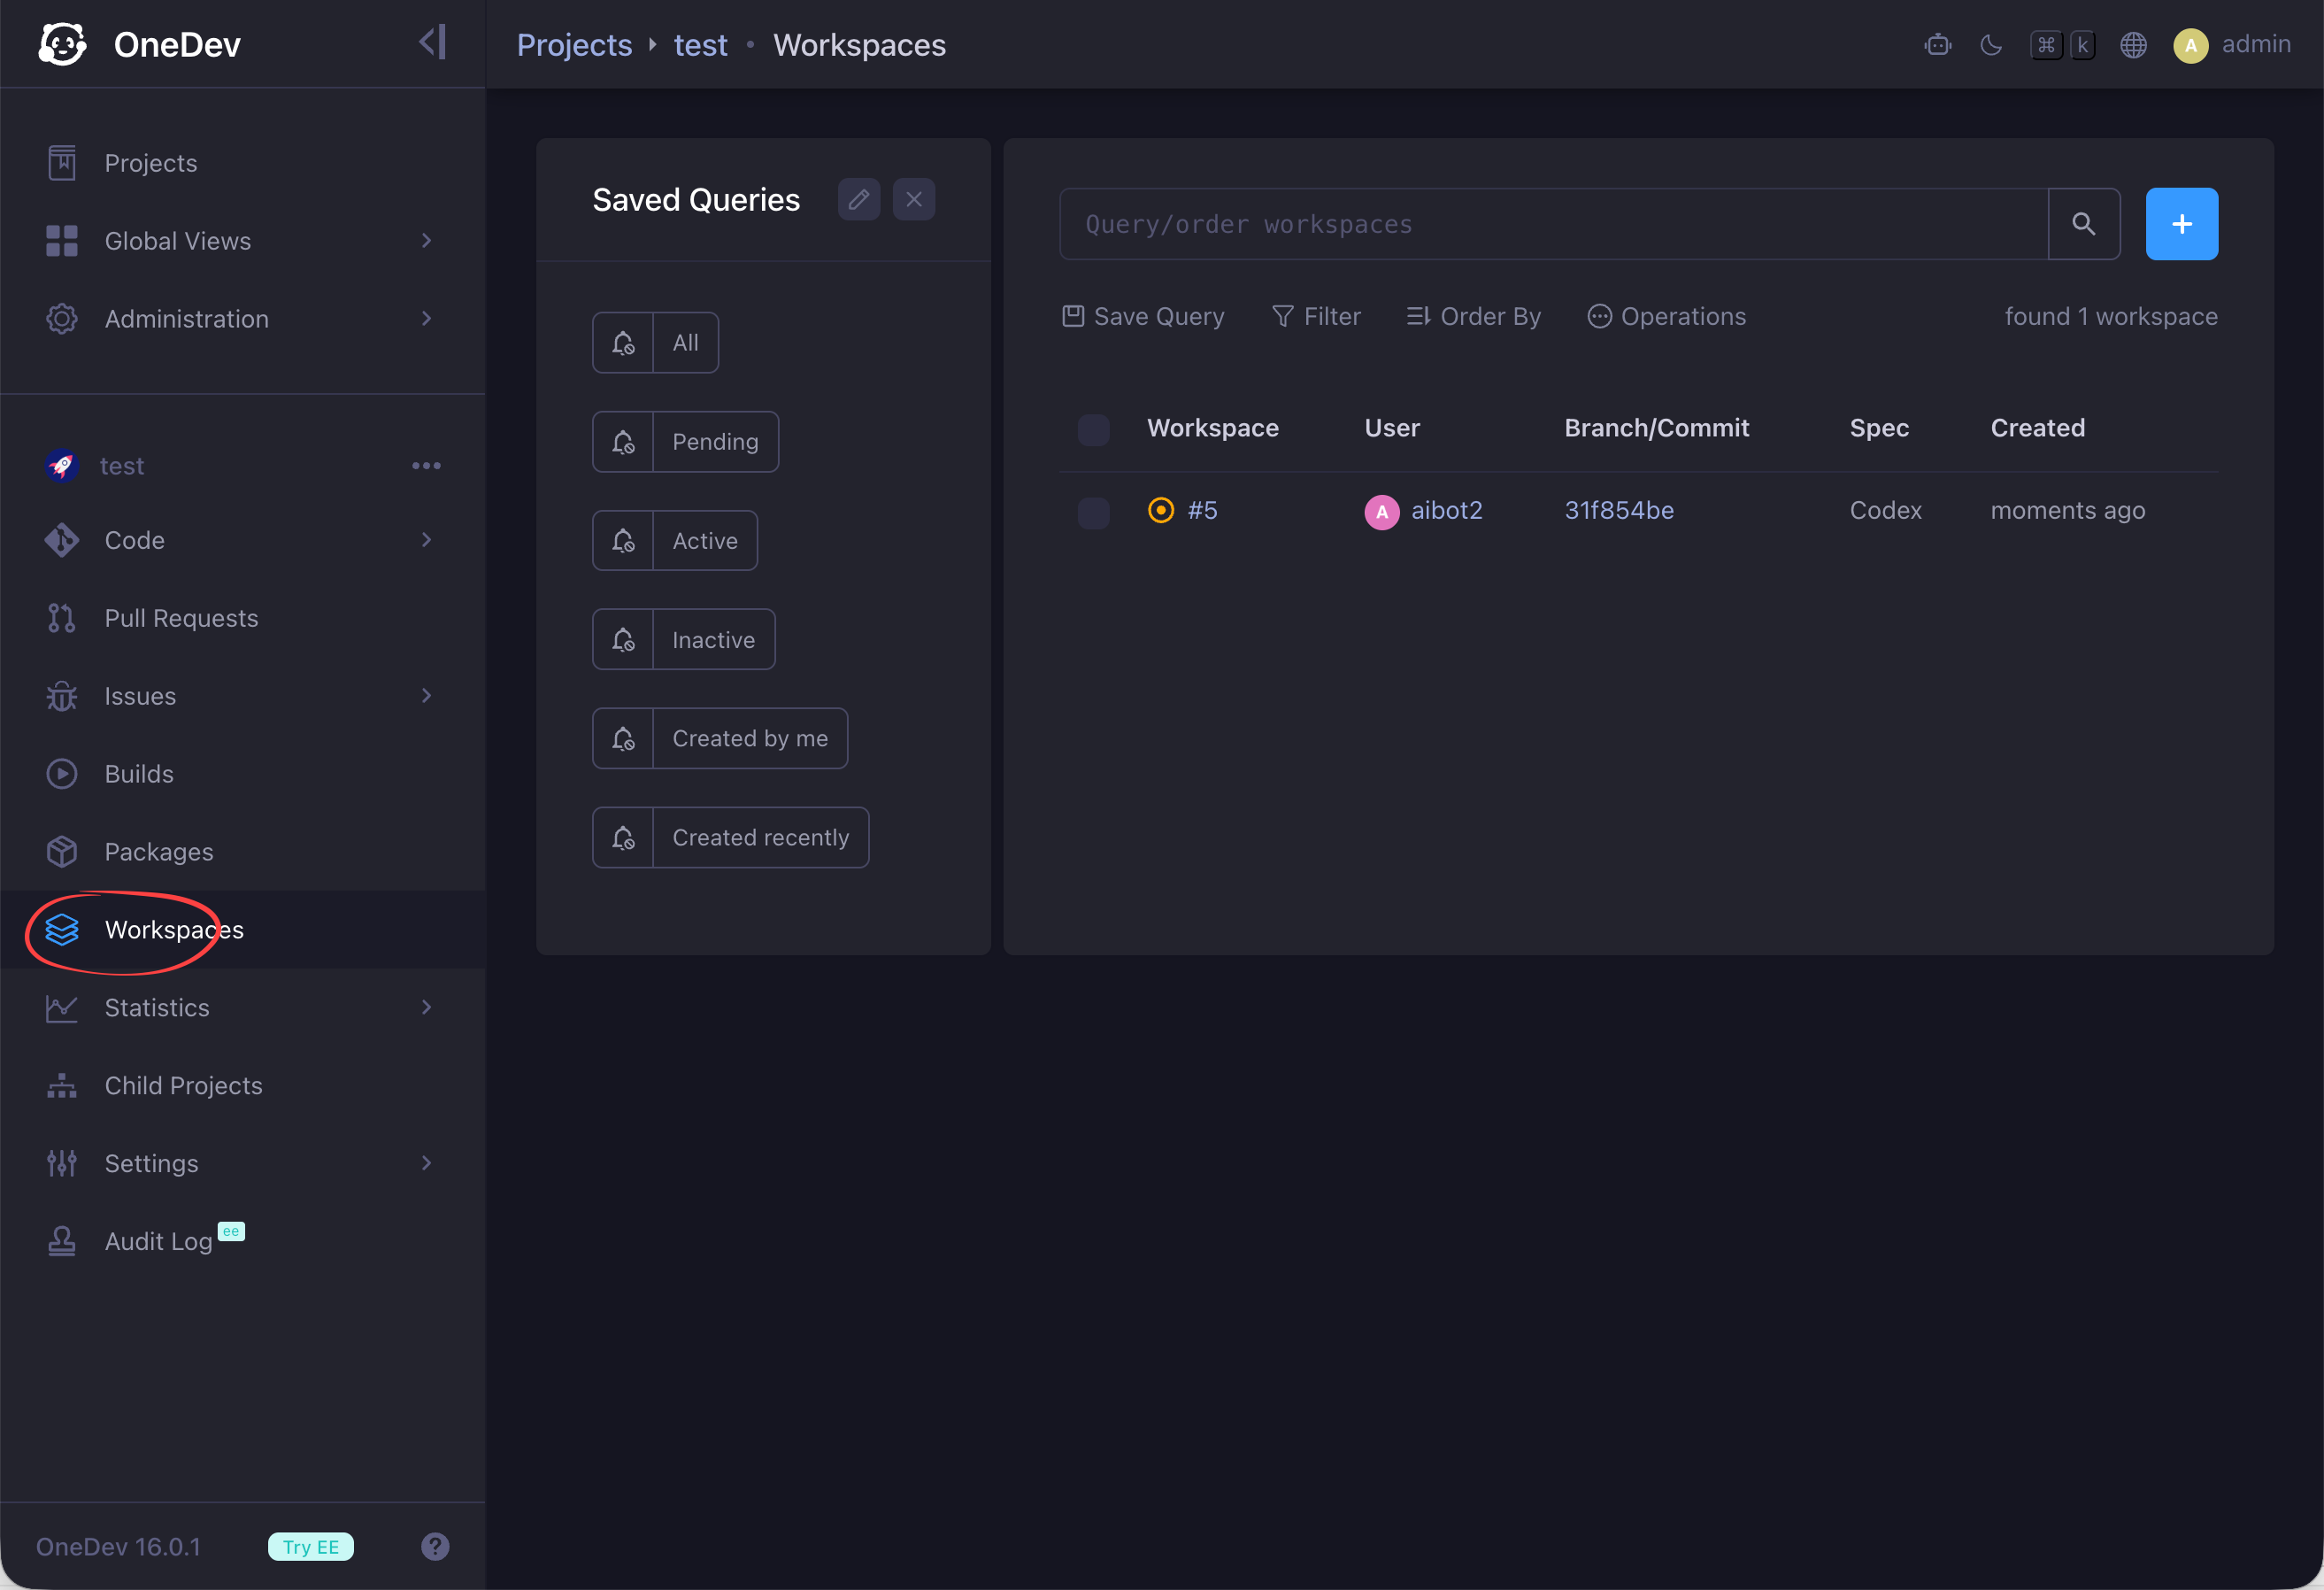Open user aibot2 link
Image resolution: width=2324 pixels, height=1590 pixels.
pyautogui.click(x=1446, y=510)
